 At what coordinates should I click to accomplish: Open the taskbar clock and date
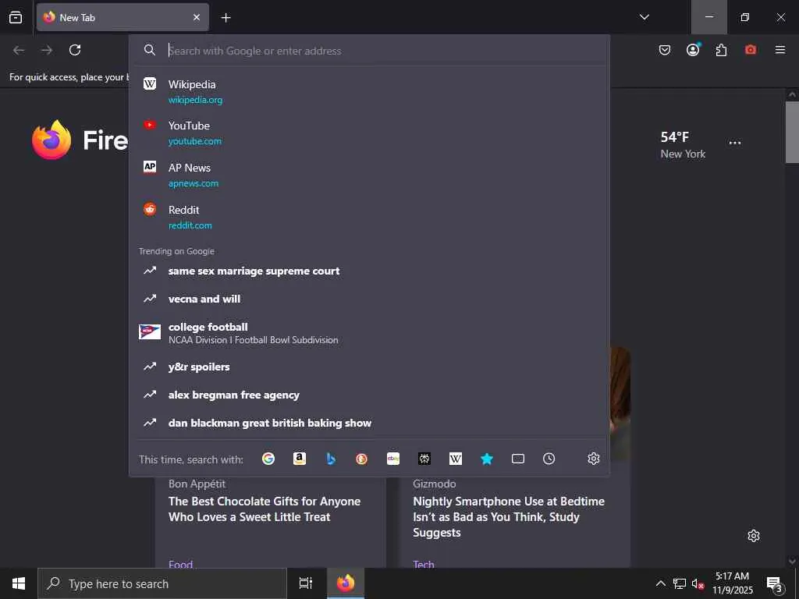[x=732, y=583]
